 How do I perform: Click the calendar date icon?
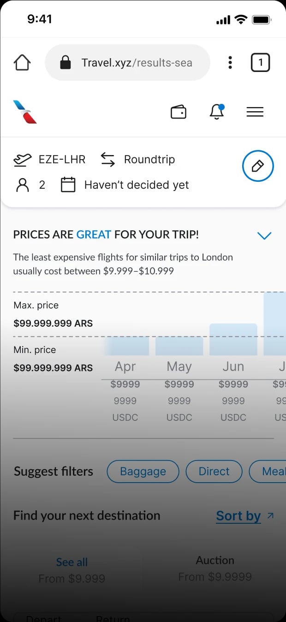(x=68, y=185)
